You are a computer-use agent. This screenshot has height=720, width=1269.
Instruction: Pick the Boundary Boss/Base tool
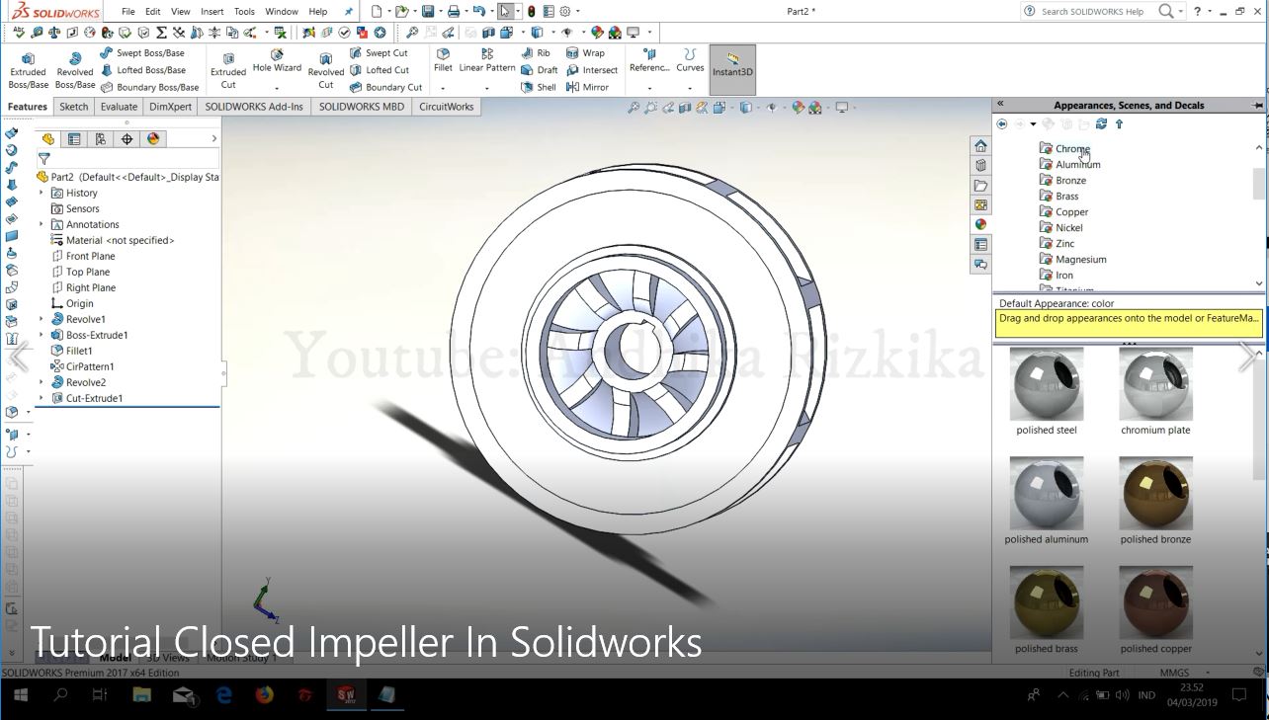149,87
